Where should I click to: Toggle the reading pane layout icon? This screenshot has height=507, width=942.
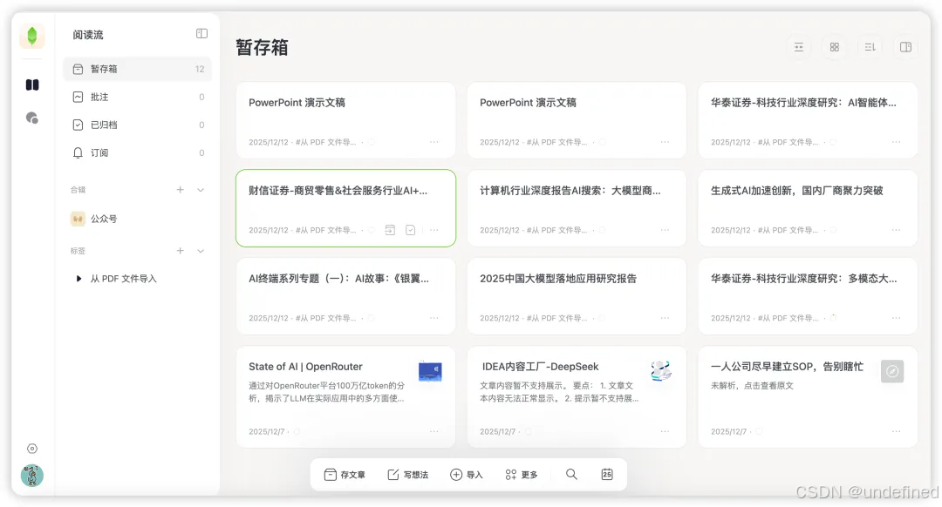click(905, 46)
